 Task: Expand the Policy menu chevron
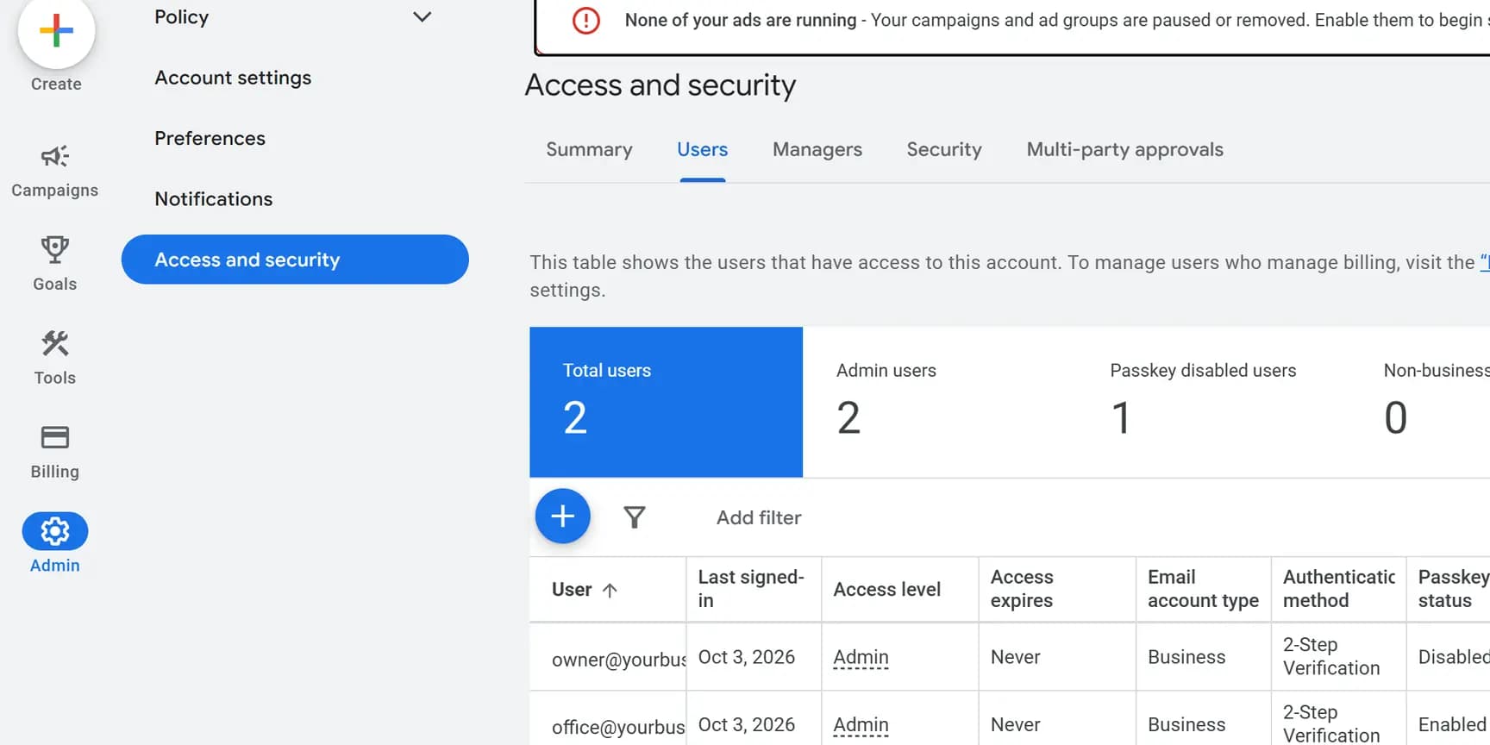coord(423,16)
